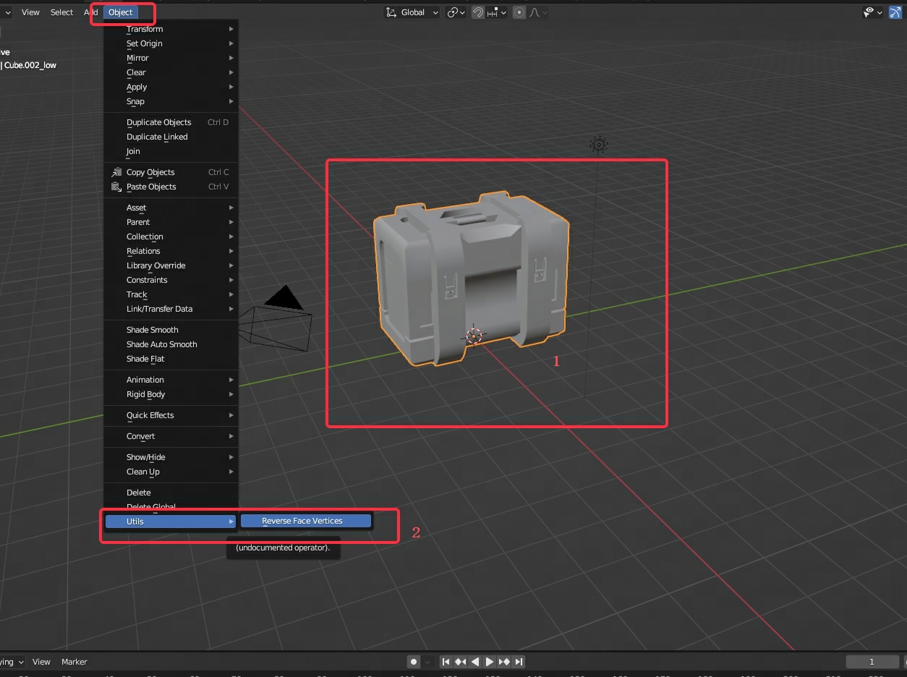Image resolution: width=907 pixels, height=677 pixels.
Task: Jump to the previous keyframe
Action: click(460, 662)
